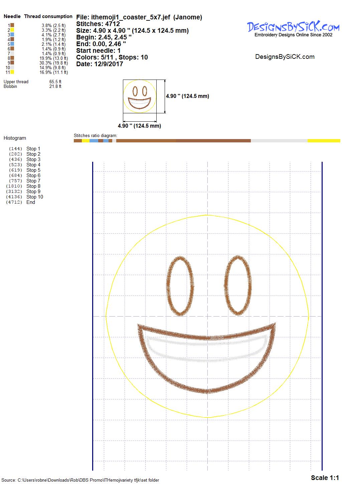Select the needle 11 yellow color swatch
The image size is (342, 484).
pos(12,72)
